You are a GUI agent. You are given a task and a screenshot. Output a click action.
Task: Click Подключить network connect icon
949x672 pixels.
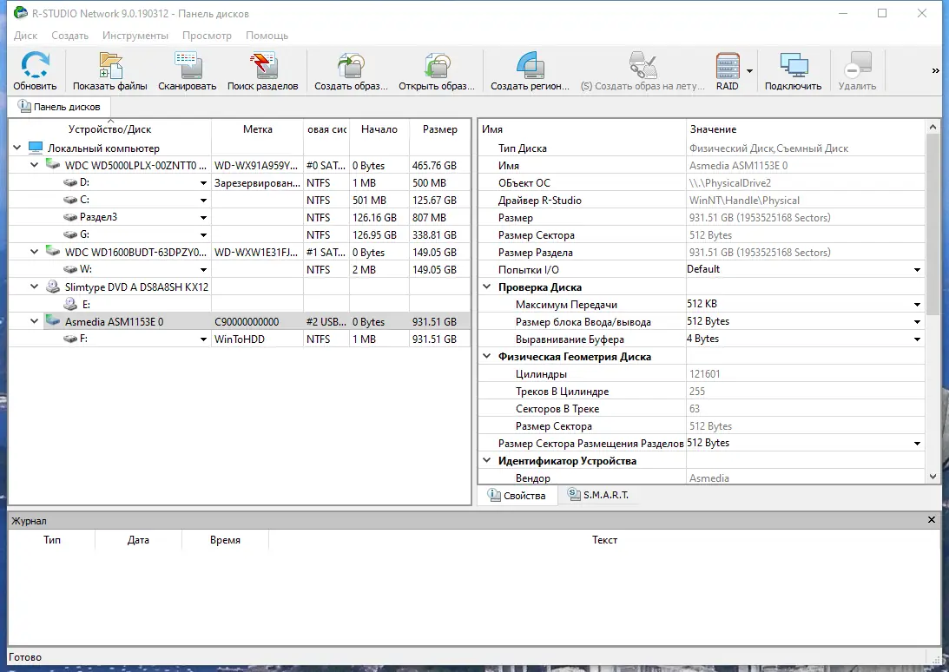794,65
